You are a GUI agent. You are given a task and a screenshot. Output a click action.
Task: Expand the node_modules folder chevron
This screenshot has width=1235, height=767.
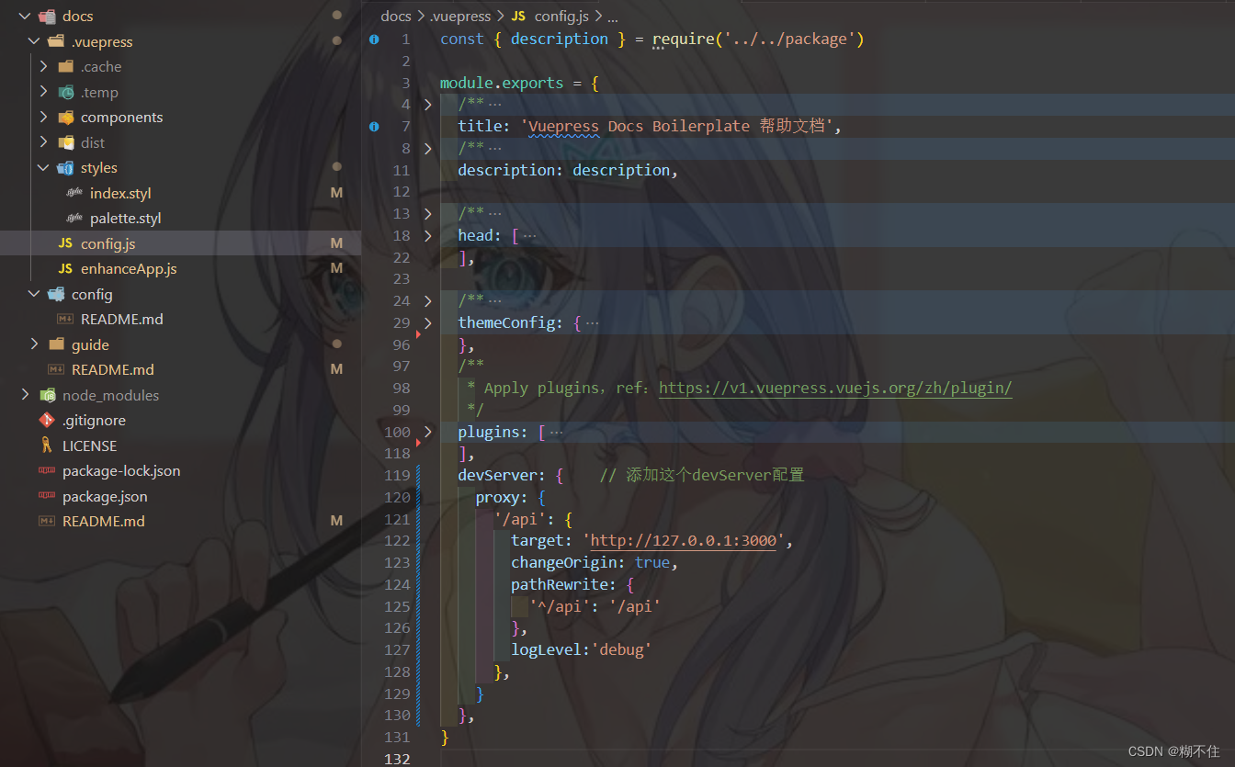tap(25, 395)
